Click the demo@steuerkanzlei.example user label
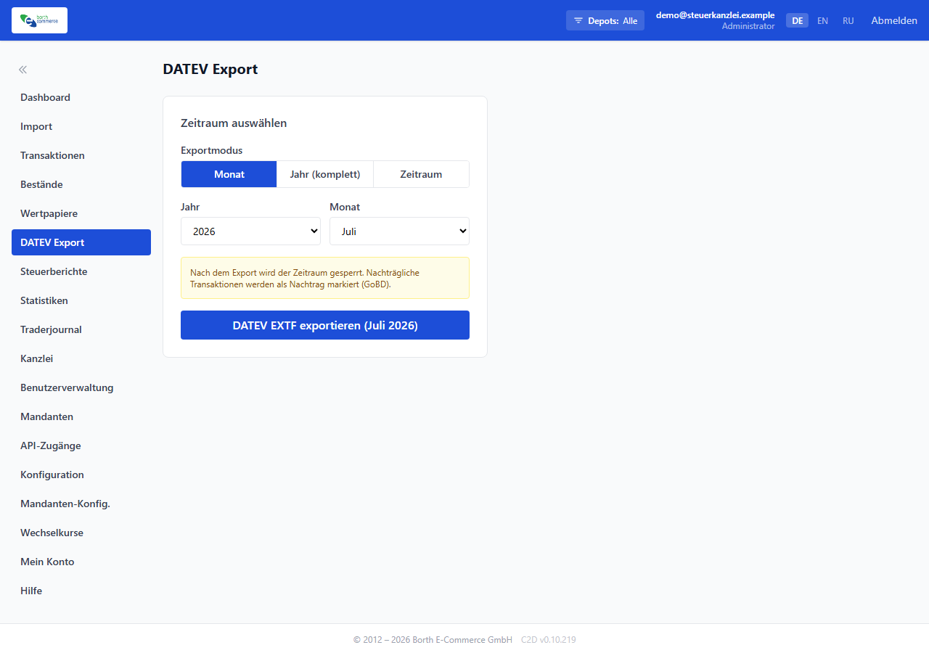Viewport: 929px width, 653px height. click(x=715, y=15)
